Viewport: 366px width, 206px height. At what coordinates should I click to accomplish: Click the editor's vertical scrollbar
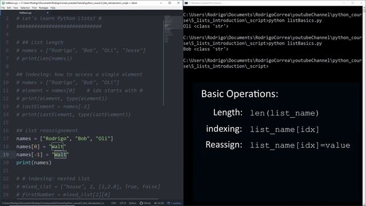(x=164, y=63)
